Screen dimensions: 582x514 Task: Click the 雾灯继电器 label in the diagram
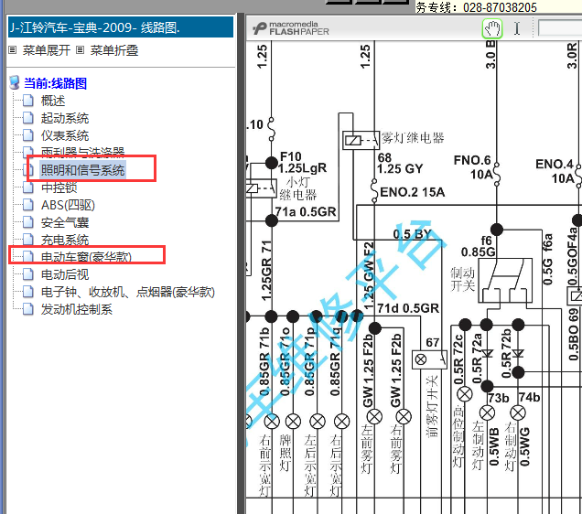(413, 138)
